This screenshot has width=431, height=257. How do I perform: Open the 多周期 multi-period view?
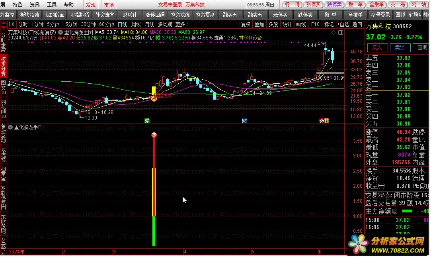[165, 24]
